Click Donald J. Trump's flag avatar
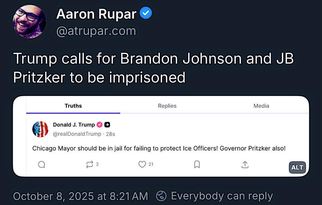 coord(40,129)
